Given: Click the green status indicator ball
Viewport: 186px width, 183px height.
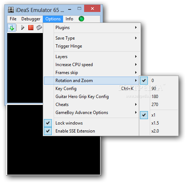Looking at the screenshot, I should pos(81,19).
